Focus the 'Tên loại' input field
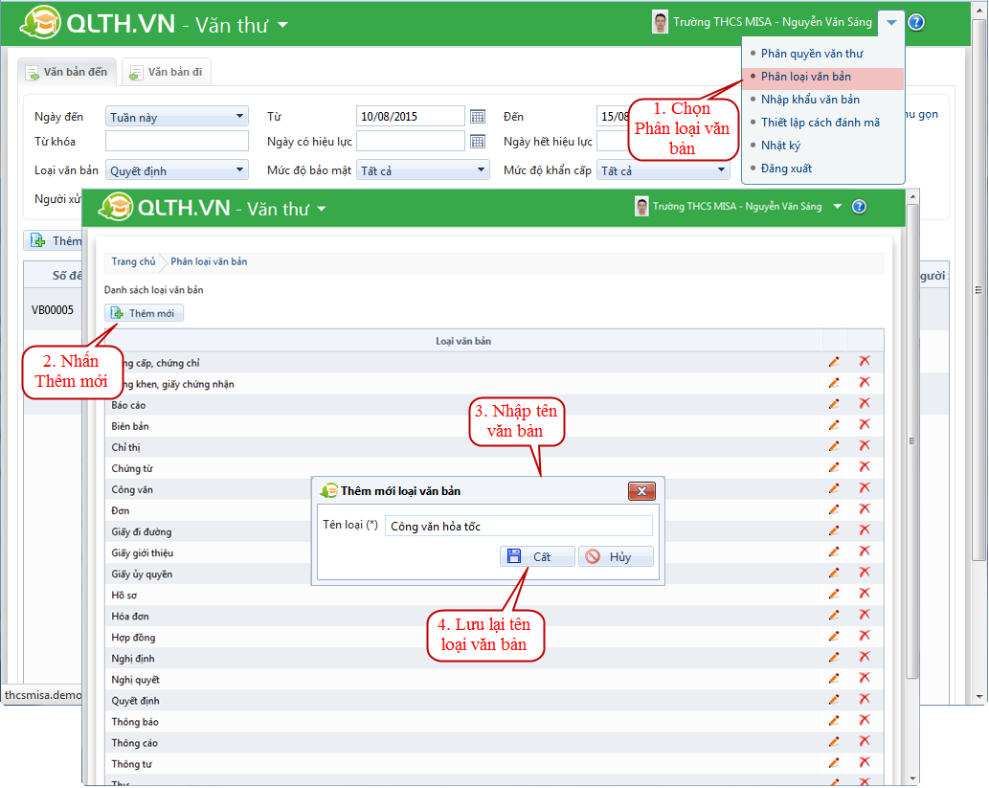 pyautogui.click(x=519, y=527)
